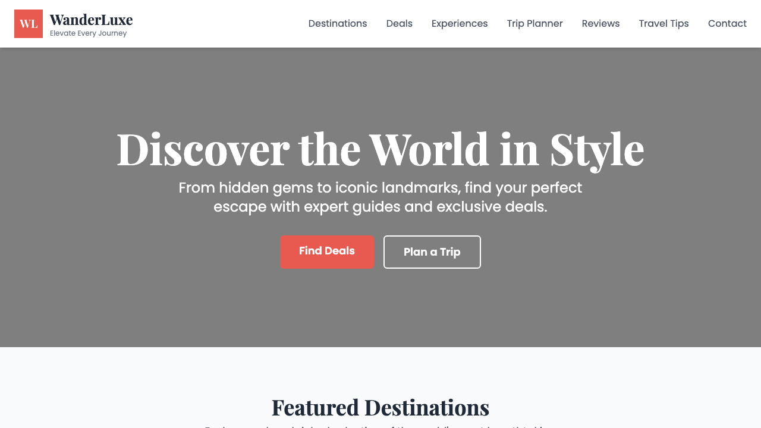Click the Featured Destinations heading
This screenshot has width=761, height=428.
[380, 408]
